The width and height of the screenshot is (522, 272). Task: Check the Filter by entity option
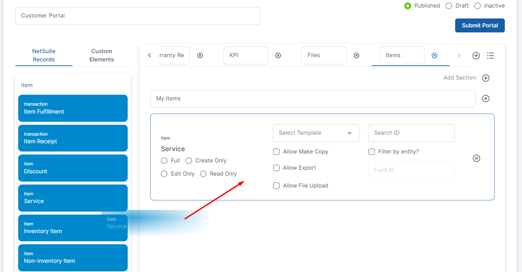371,152
